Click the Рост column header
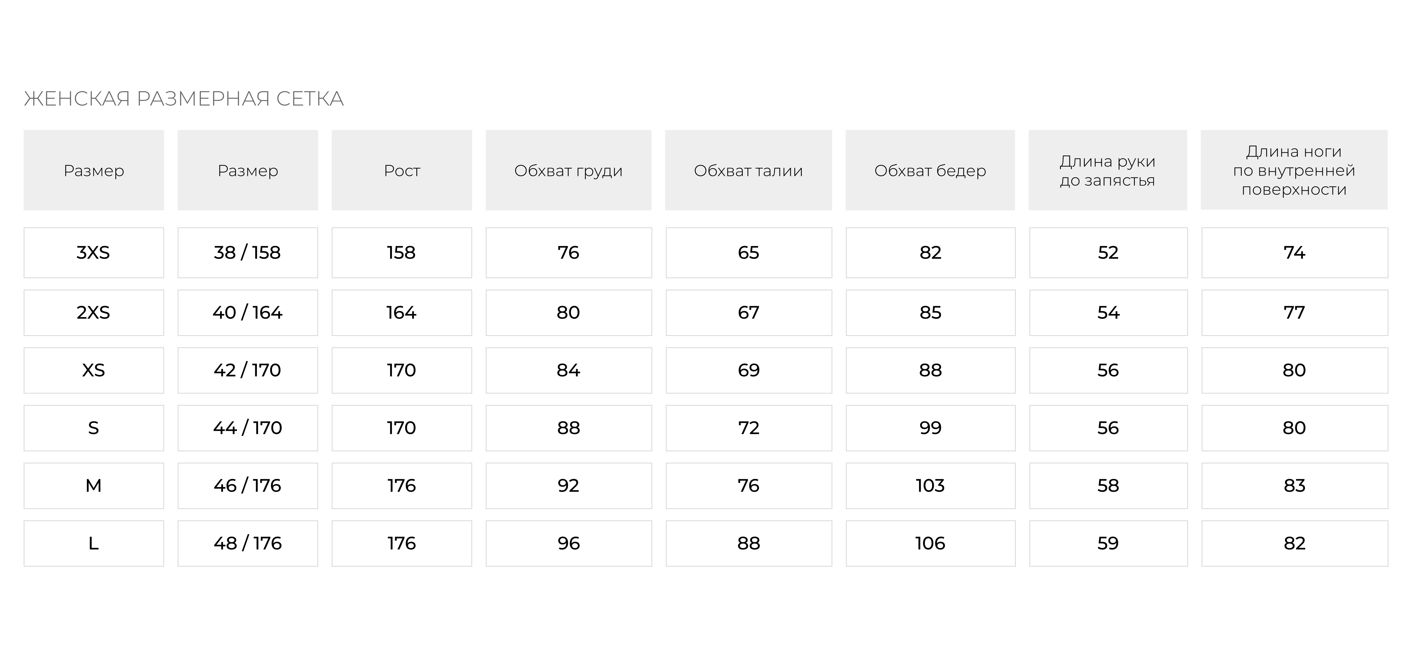 point(402,170)
